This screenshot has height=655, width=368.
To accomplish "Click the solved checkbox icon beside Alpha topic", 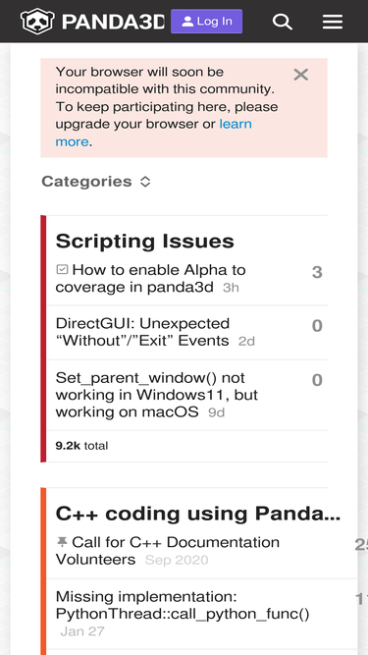I will [x=62, y=270].
